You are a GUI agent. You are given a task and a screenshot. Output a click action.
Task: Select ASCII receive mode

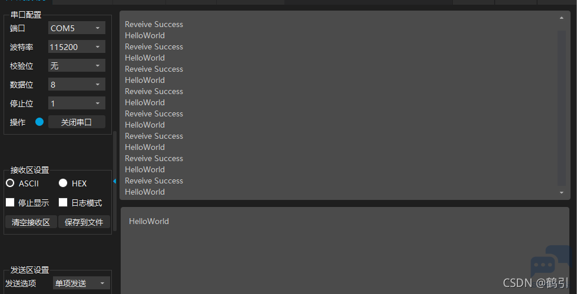tap(10, 183)
